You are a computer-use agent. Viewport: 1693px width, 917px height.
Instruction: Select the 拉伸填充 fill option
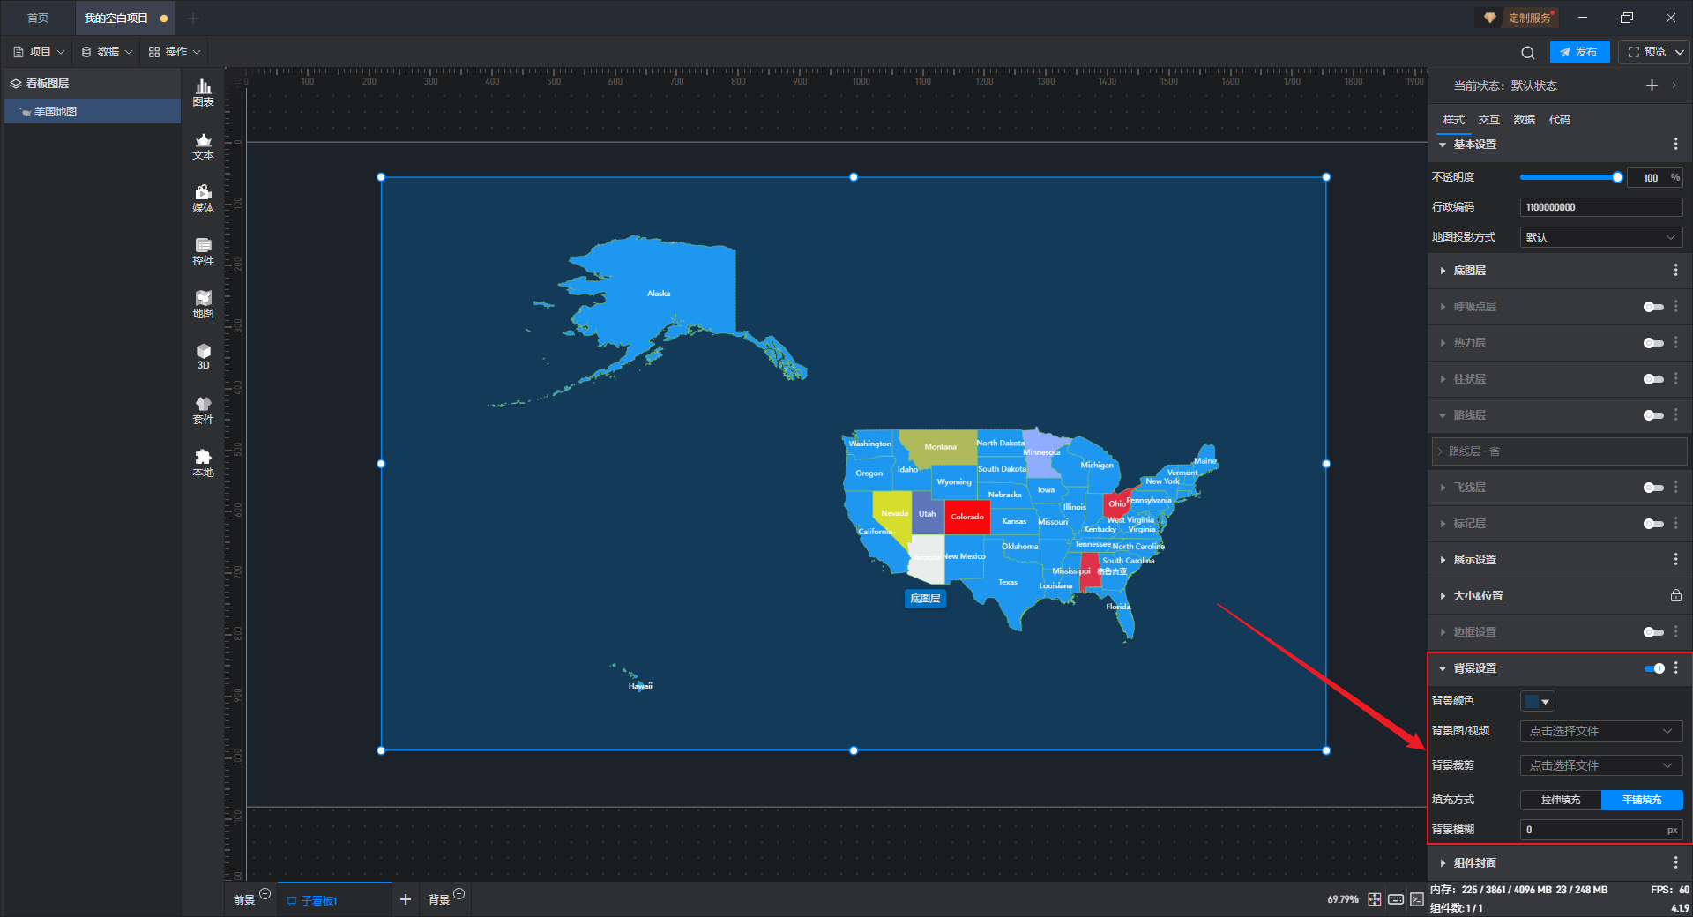1561,800
